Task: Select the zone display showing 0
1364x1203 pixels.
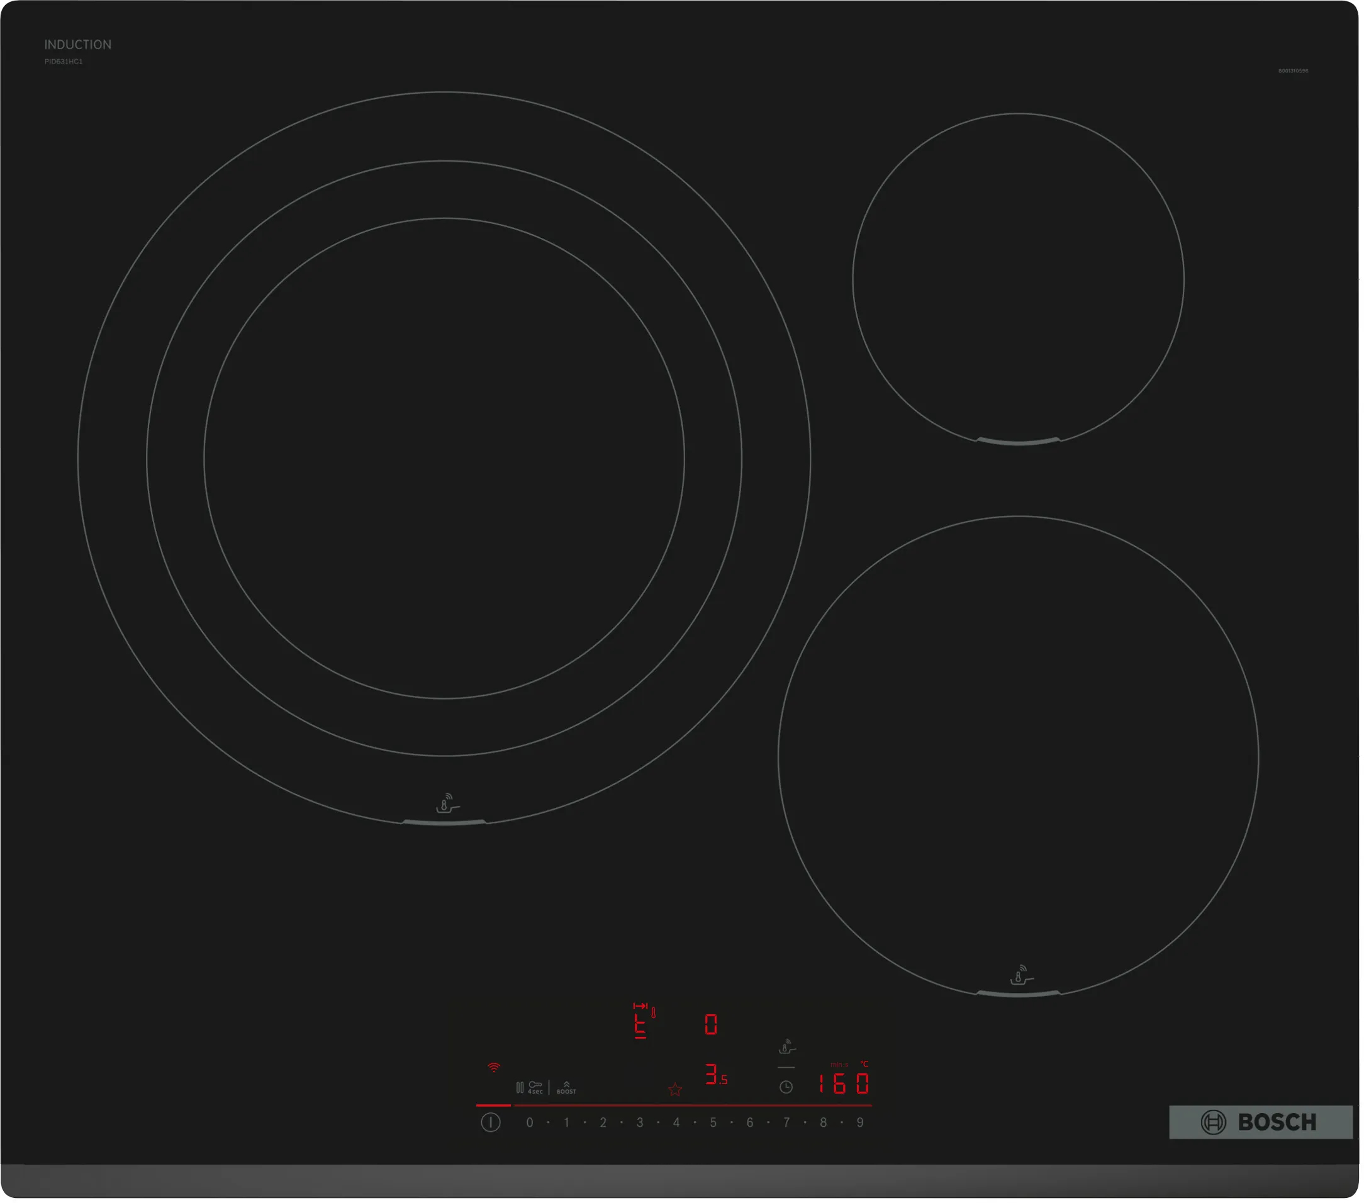Action: pos(712,1025)
